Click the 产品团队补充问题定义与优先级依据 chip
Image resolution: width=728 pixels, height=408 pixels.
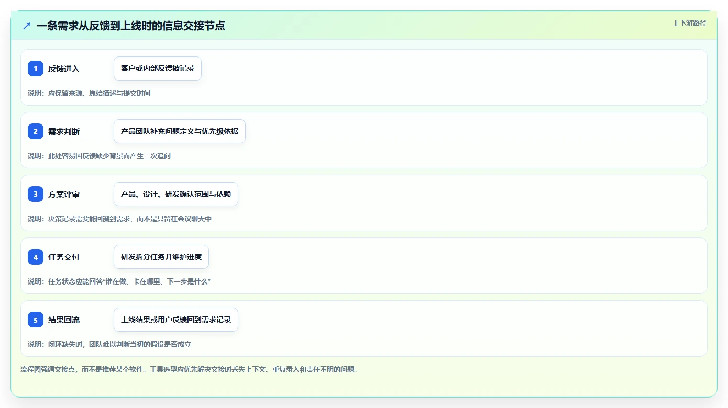click(x=180, y=131)
